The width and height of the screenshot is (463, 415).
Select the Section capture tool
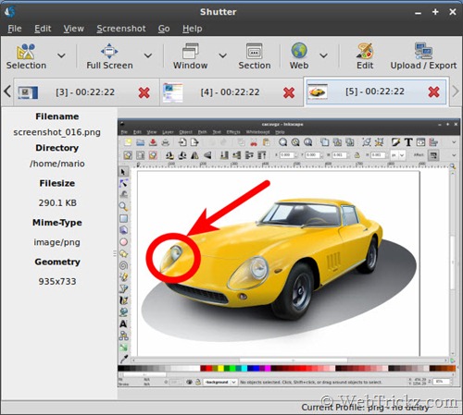[255, 51]
